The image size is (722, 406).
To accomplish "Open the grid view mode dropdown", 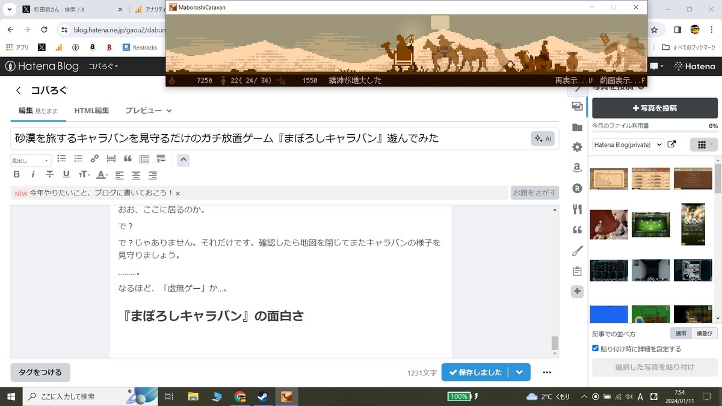I will (x=704, y=144).
